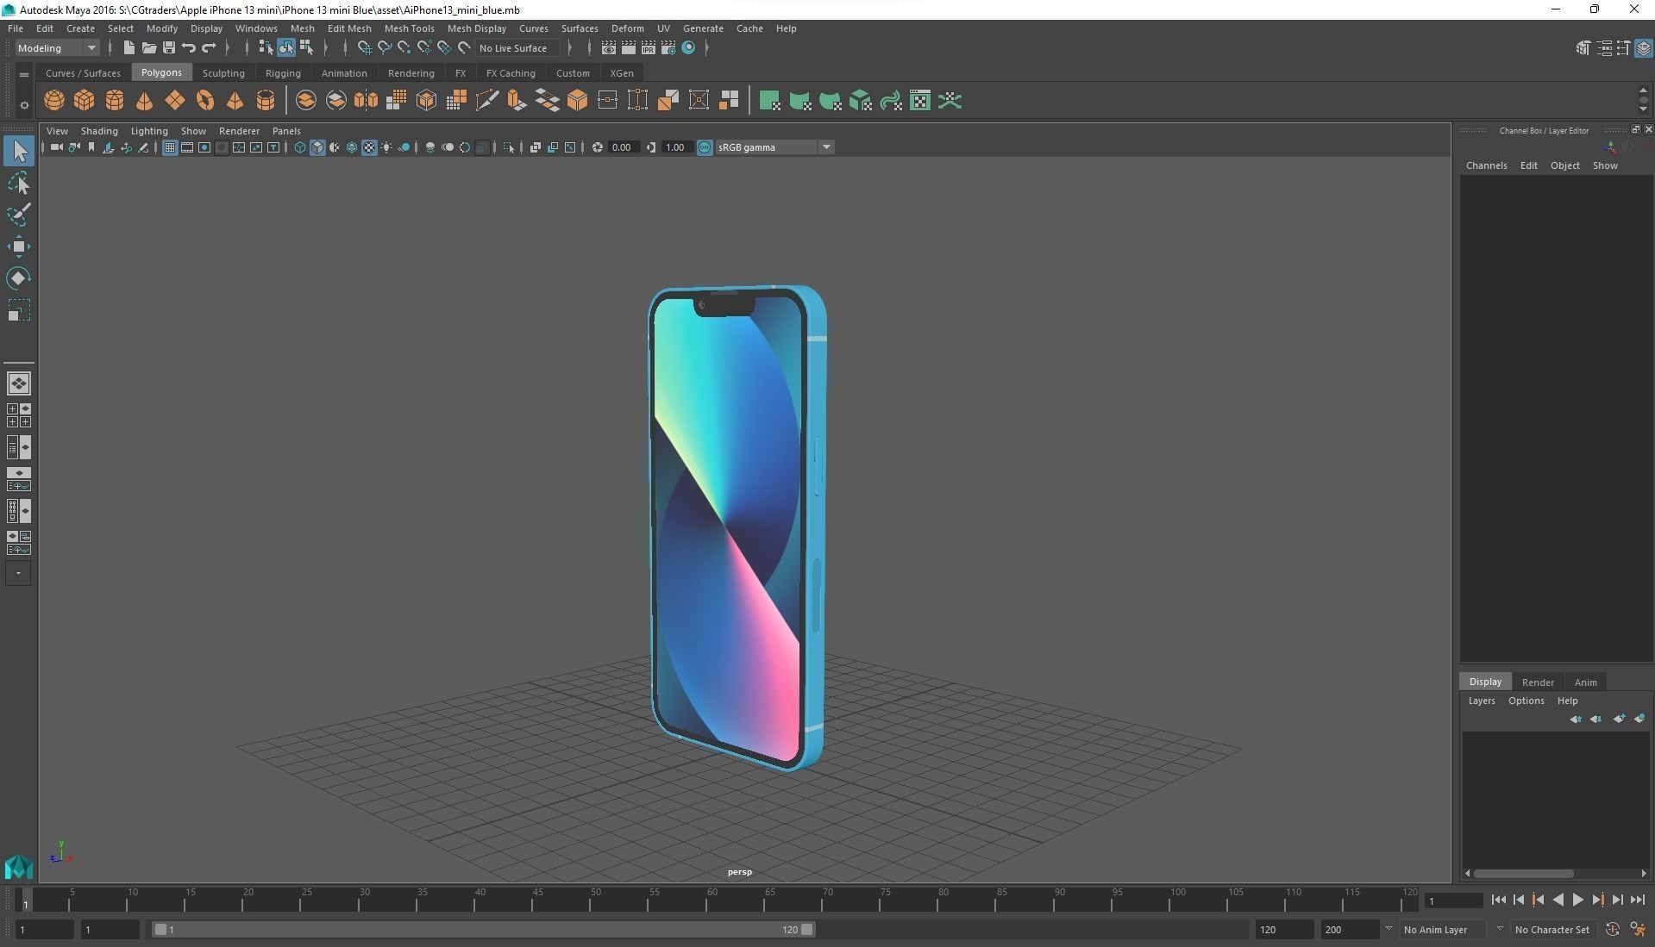The height and width of the screenshot is (947, 1655).
Task: Step forward one key
Action: [x=1598, y=900]
